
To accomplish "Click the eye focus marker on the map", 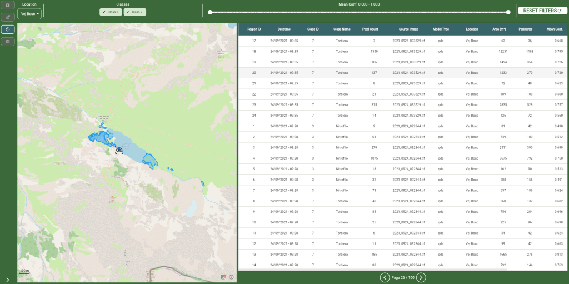I will [x=119, y=150].
